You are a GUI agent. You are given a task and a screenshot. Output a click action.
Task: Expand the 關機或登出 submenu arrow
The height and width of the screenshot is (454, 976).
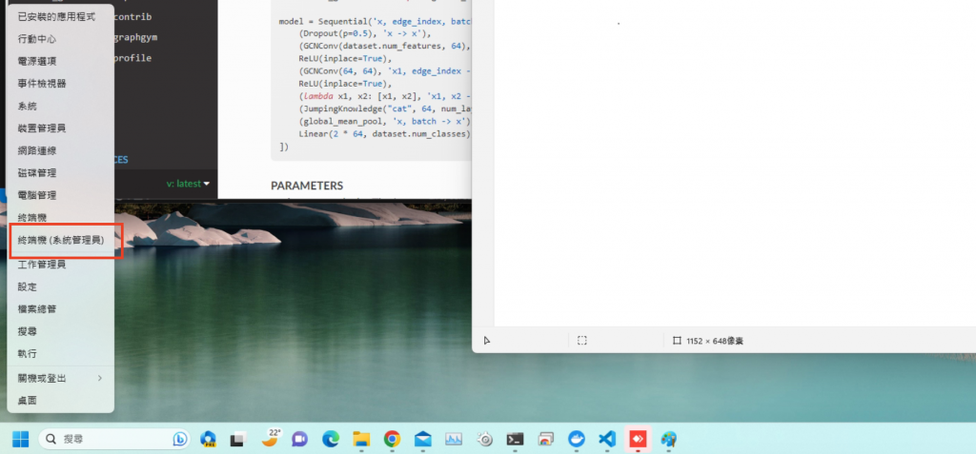click(99, 378)
